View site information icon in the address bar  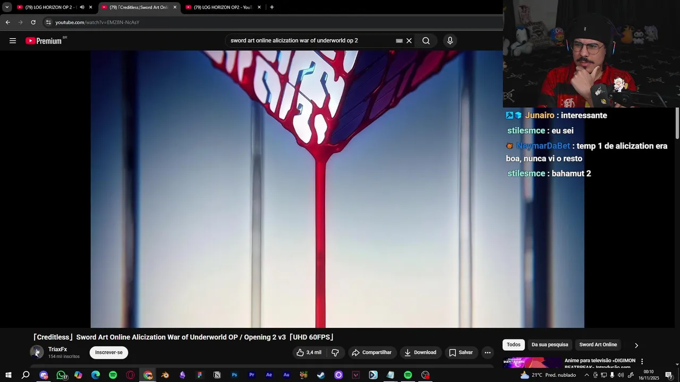[48, 22]
